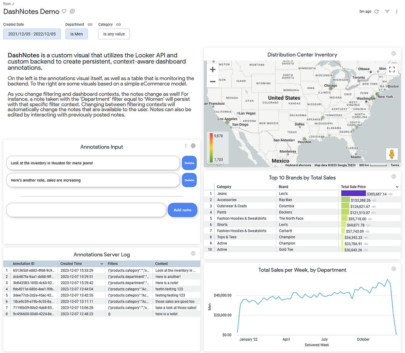The height and width of the screenshot is (353, 405).
Task: Open ellipsis next to $385,687.14 value
Action: click(x=390, y=194)
